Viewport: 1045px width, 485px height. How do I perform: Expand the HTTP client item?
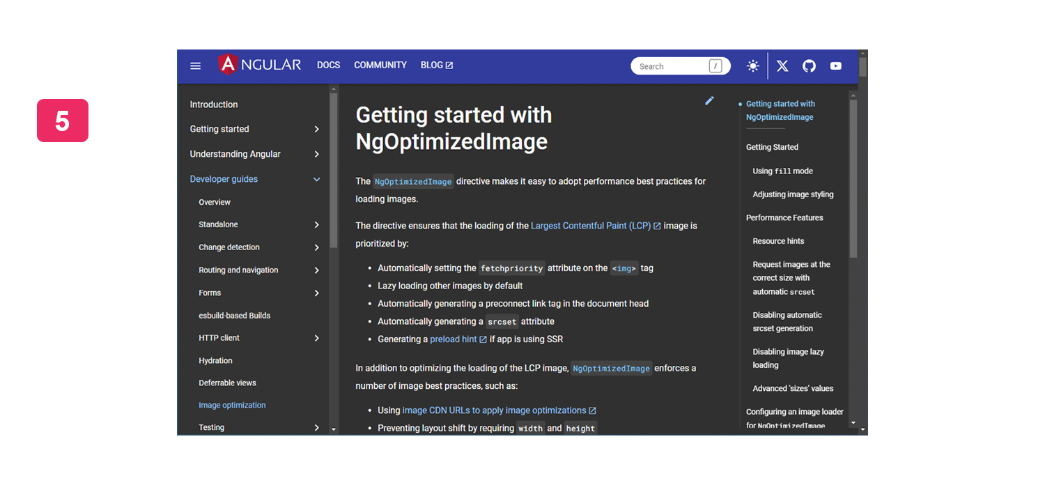316,338
